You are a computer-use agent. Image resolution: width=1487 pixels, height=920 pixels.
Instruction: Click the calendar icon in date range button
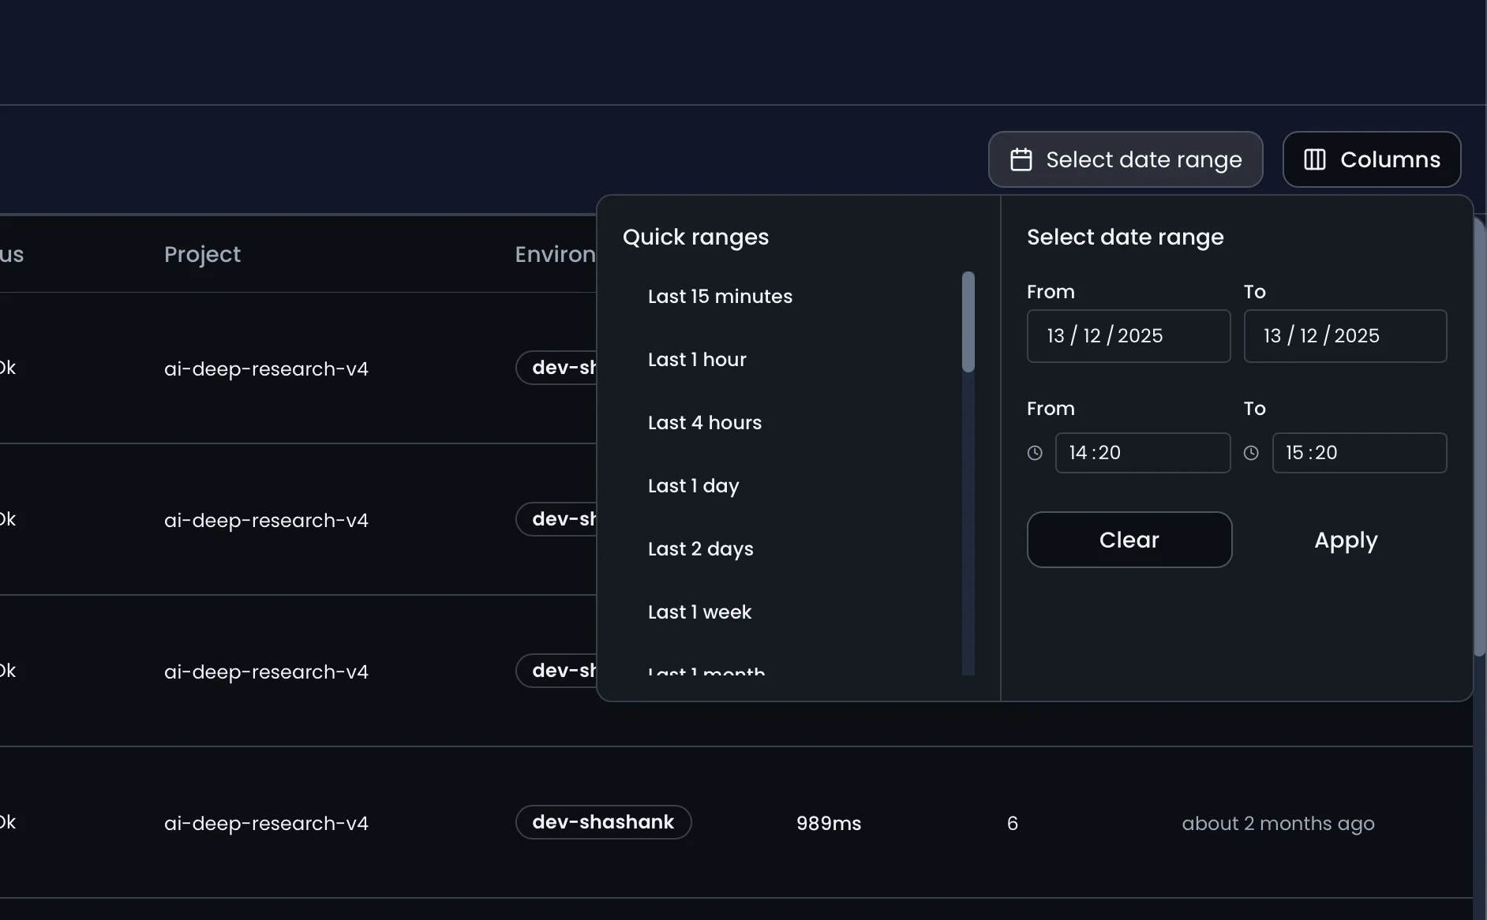[x=1021, y=159]
